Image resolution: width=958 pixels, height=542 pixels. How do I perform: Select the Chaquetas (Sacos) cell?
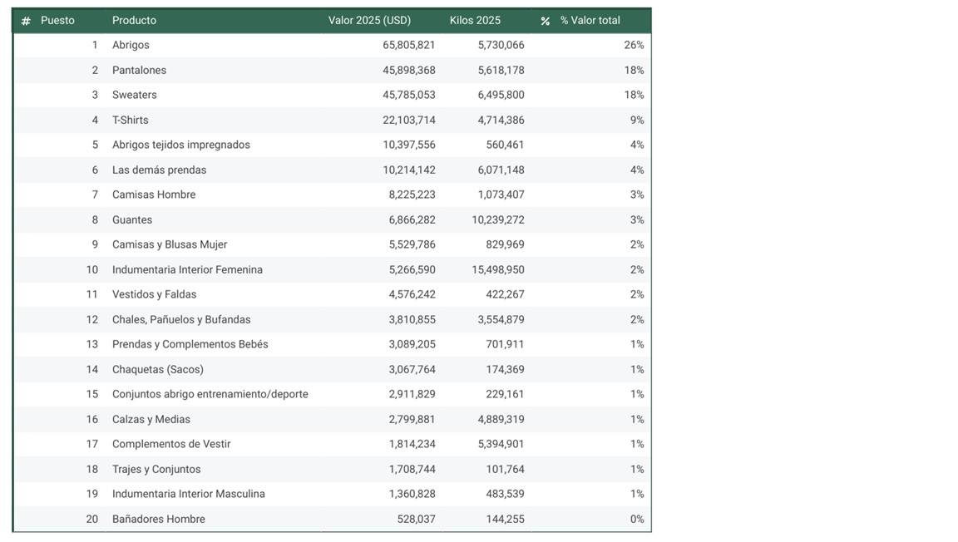coord(158,369)
